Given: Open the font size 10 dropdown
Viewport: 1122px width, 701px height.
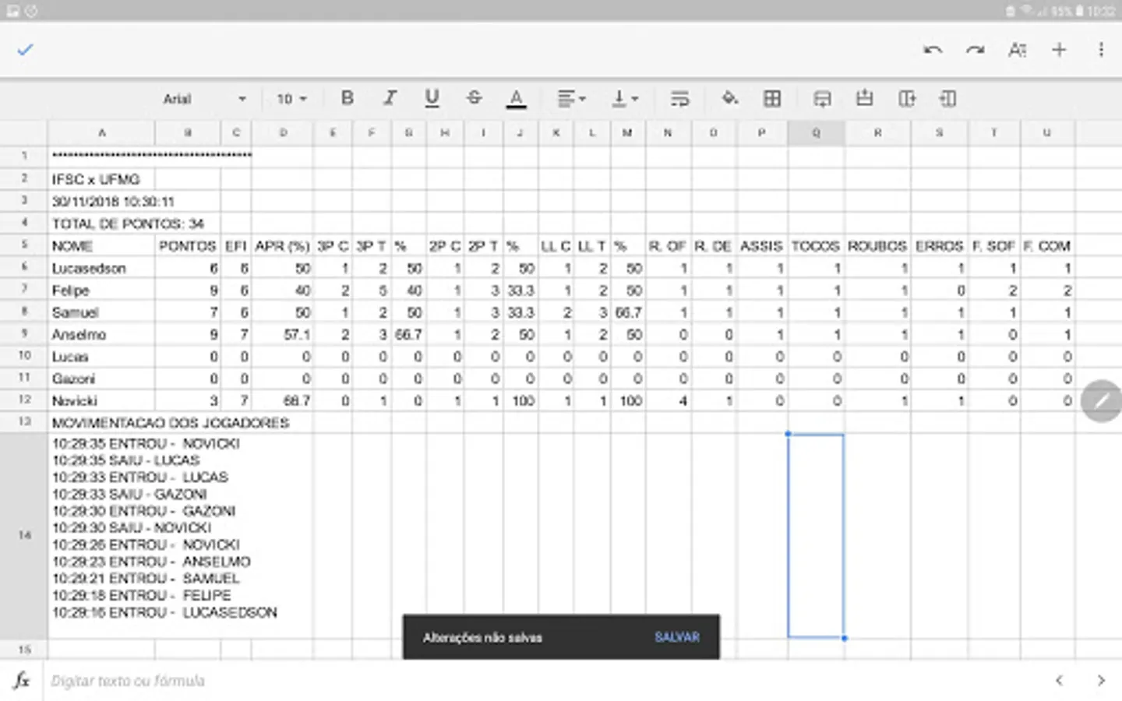Looking at the screenshot, I should tap(292, 99).
